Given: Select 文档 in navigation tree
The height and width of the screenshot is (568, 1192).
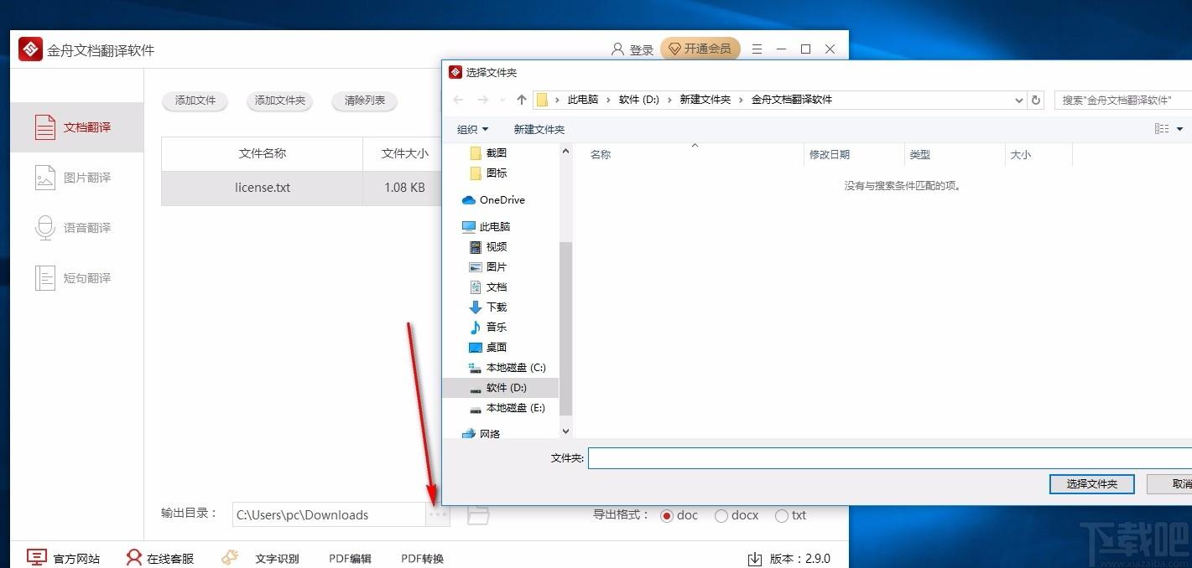Looking at the screenshot, I should [x=488, y=287].
